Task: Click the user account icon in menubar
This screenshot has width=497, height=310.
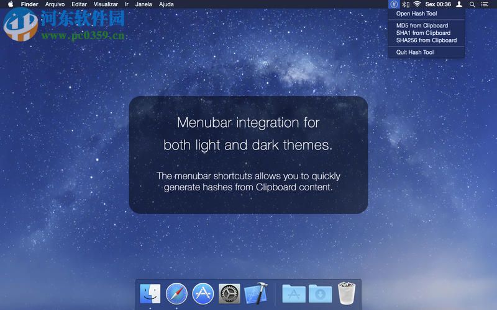Action: (459, 4)
